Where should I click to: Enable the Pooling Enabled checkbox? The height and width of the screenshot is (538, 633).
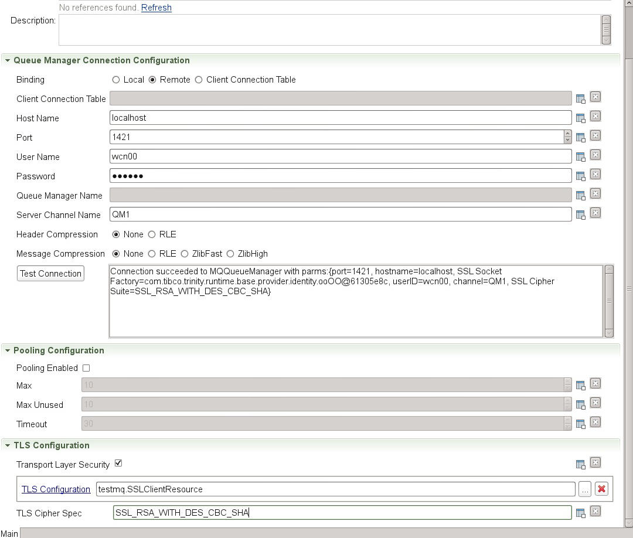(x=86, y=368)
